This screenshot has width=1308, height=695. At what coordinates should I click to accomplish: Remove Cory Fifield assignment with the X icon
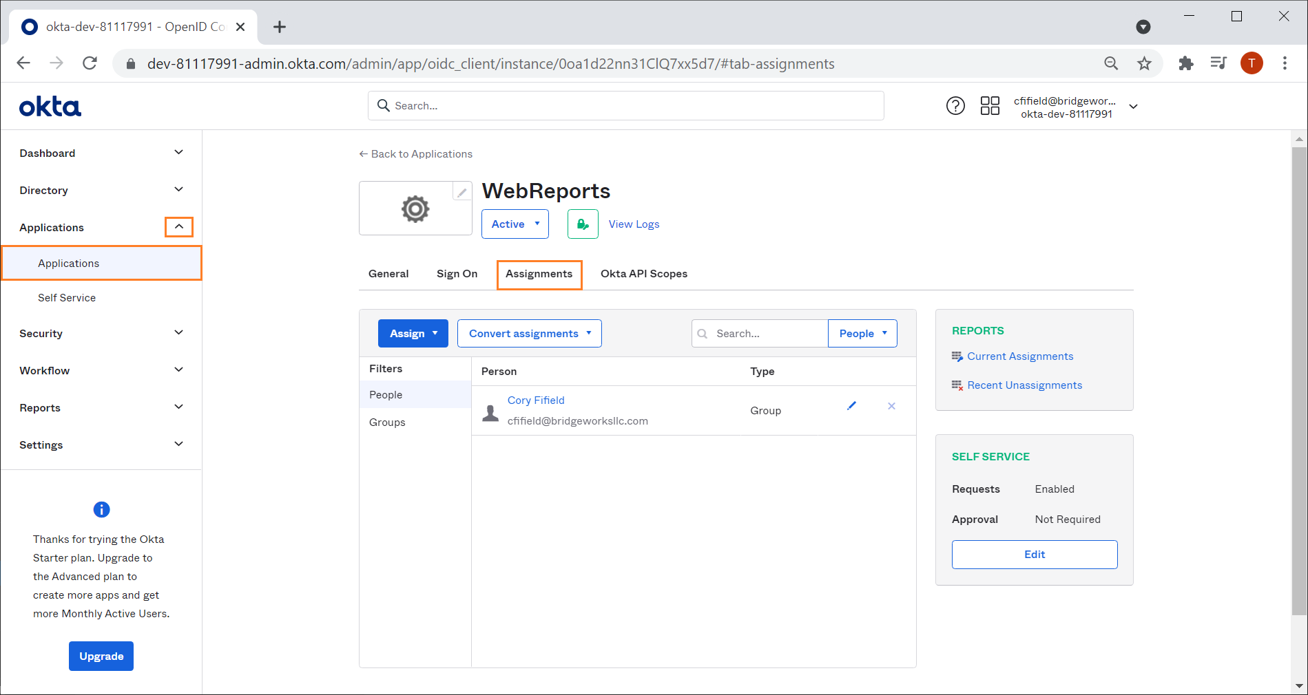coord(891,406)
